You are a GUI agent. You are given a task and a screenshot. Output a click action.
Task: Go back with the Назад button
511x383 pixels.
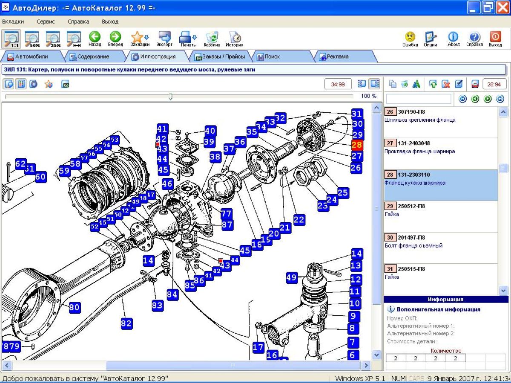[x=95, y=39]
